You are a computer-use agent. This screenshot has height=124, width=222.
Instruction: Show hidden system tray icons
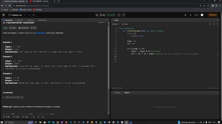(198, 122)
